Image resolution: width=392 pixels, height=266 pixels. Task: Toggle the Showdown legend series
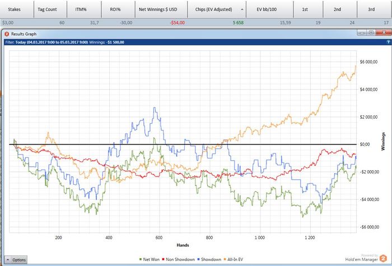click(209, 259)
